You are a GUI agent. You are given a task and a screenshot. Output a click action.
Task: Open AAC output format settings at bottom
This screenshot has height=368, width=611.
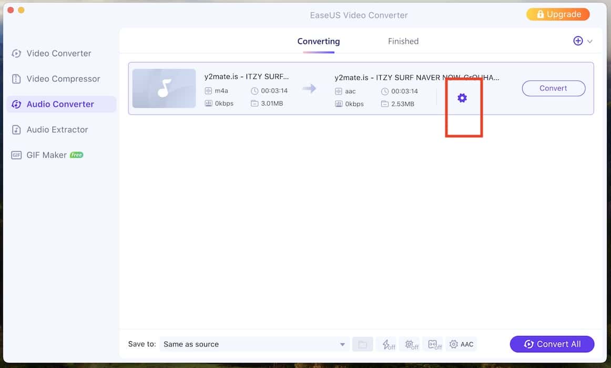coord(461,344)
